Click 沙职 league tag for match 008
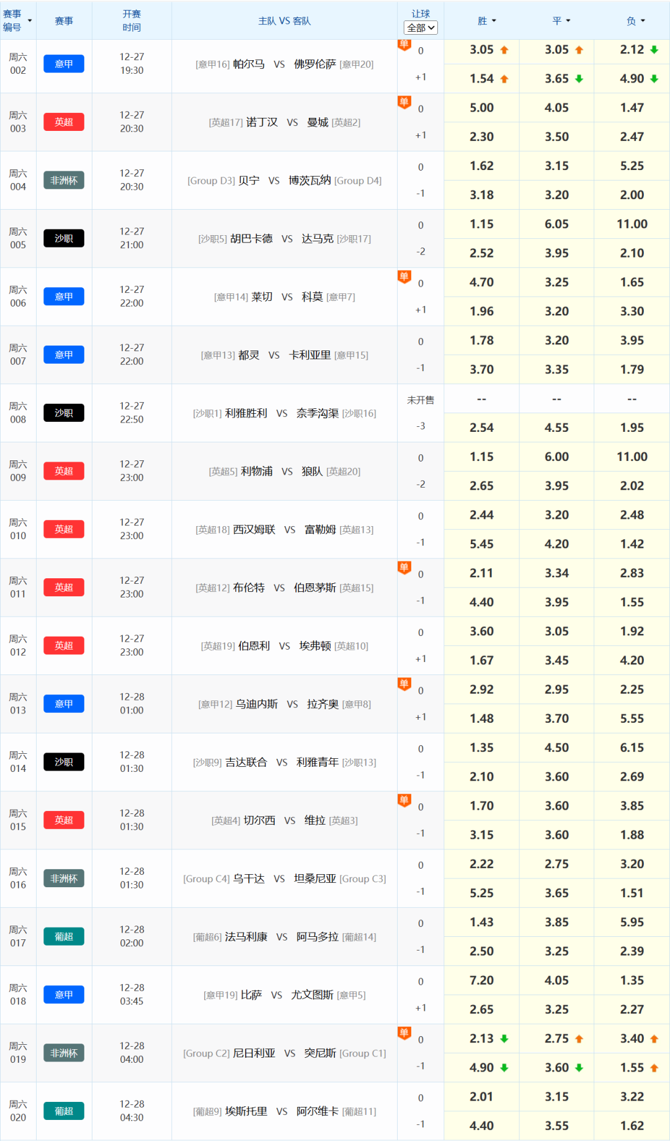The width and height of the screenshot is (670, 1141). click(64, 413)
